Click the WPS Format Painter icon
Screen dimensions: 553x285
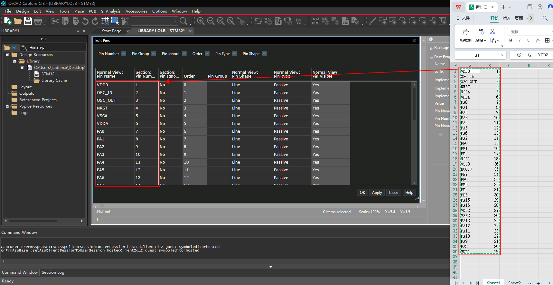pos(465,32)
